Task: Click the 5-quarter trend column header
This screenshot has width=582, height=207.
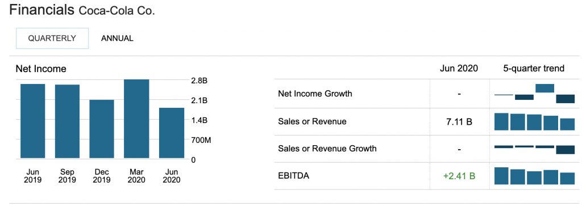Action: point(534,69)
